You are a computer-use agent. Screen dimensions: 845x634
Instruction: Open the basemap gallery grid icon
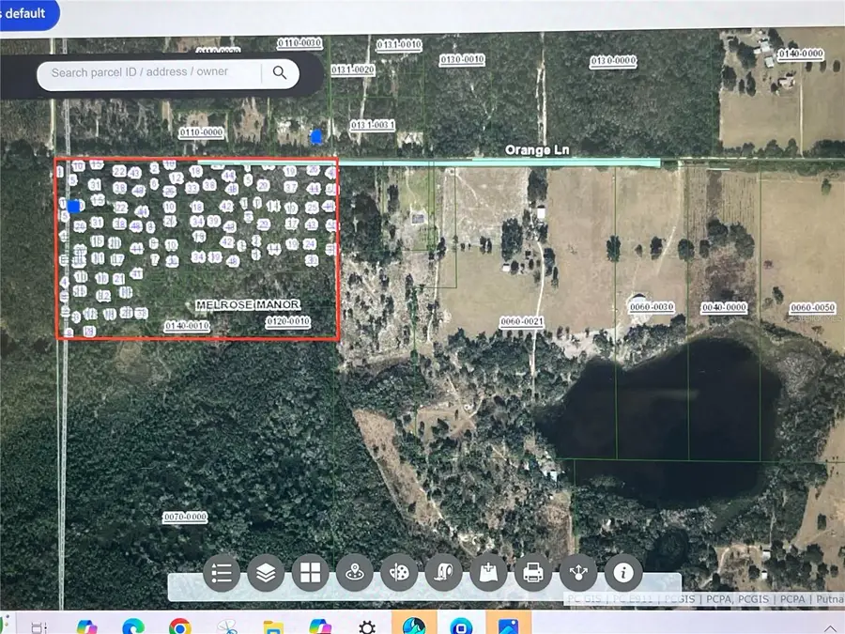(x=310, y=573)
